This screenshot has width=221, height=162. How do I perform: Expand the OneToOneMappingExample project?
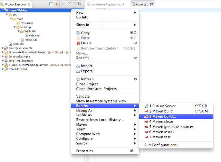coord(2,65)
